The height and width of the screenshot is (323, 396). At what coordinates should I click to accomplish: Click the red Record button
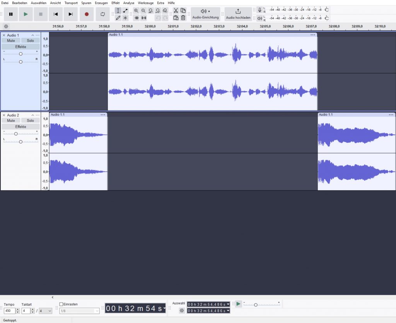[x=87, y=14]
